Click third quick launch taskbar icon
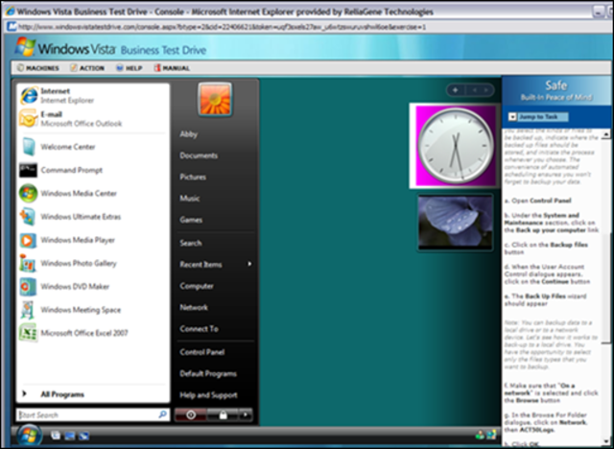Image resolution: width=614 pixels, height=449 pixels. pyautogui.click(x=83, y=436)
